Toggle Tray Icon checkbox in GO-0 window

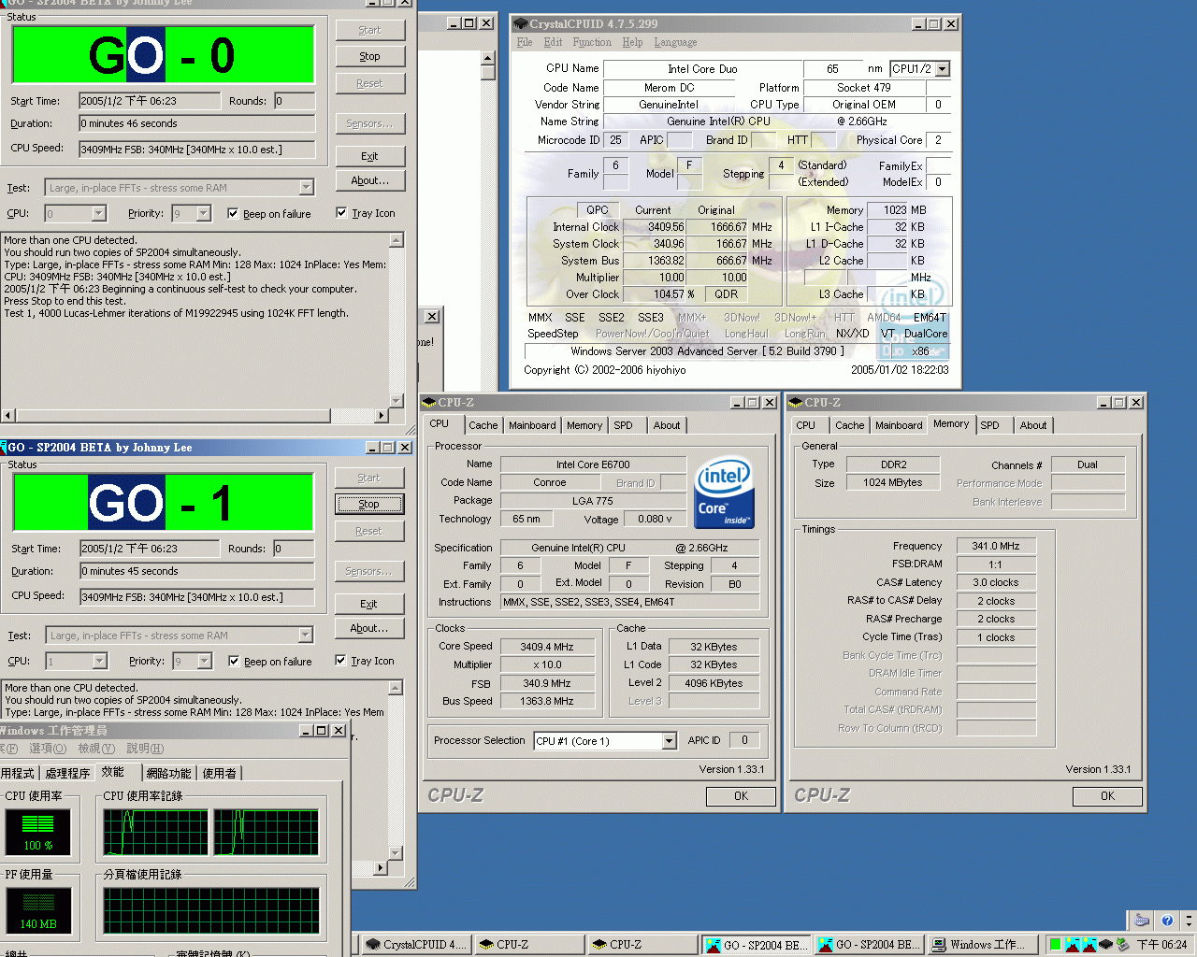(341, 213)
